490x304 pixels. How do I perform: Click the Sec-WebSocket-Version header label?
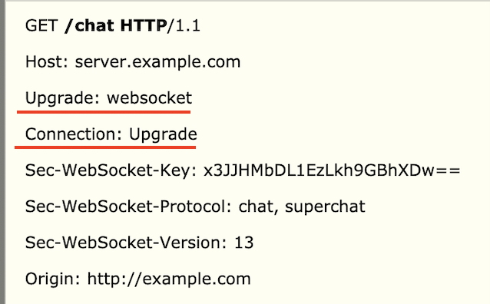pyautogui.click(x=126, y=243)
